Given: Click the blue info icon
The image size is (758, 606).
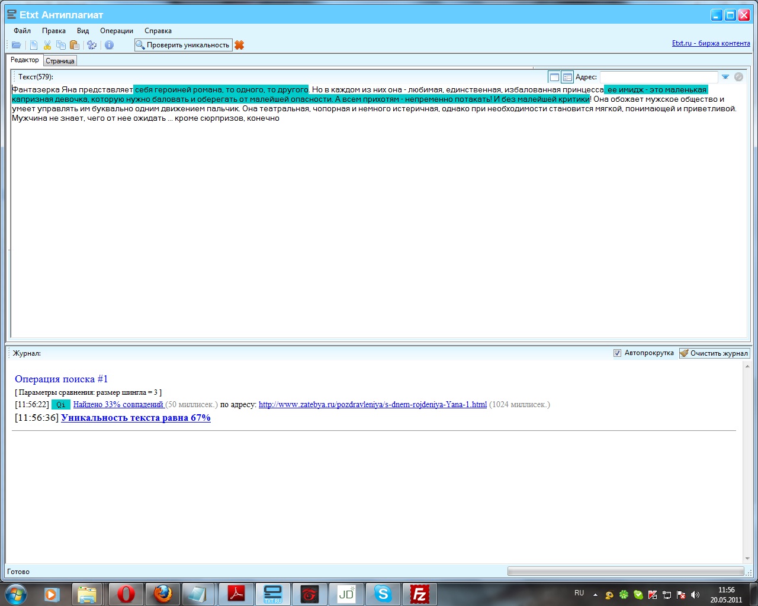Looking at the screenshot, I should point(109,45).
